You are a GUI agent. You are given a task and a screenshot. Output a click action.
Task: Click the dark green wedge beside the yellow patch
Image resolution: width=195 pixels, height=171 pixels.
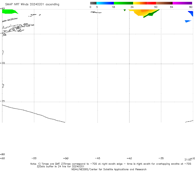pyautogui.click(x=150, y=14)
